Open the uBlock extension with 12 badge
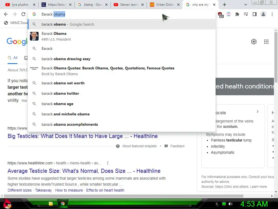This screenshot has width=278, height=209. 220,15
